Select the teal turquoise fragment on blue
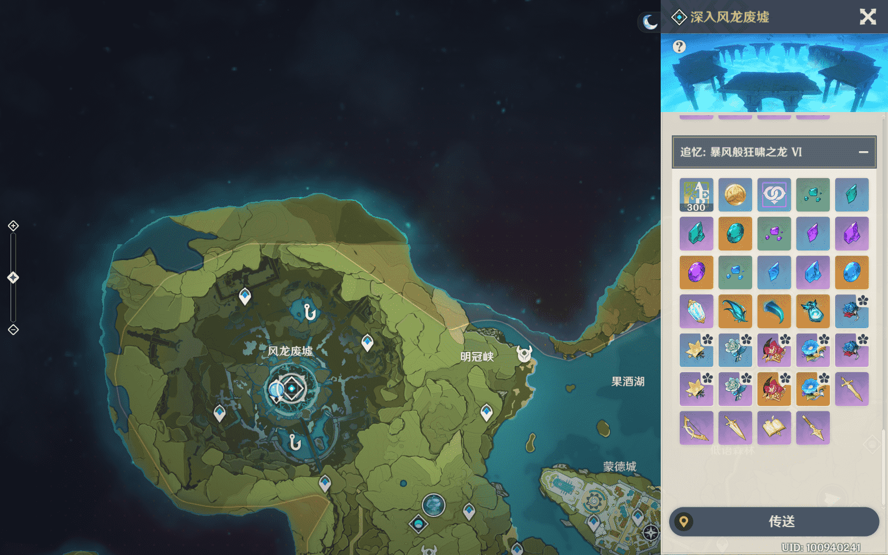The image size is (888, 555). pyautogui.click(x=852, y=195)
